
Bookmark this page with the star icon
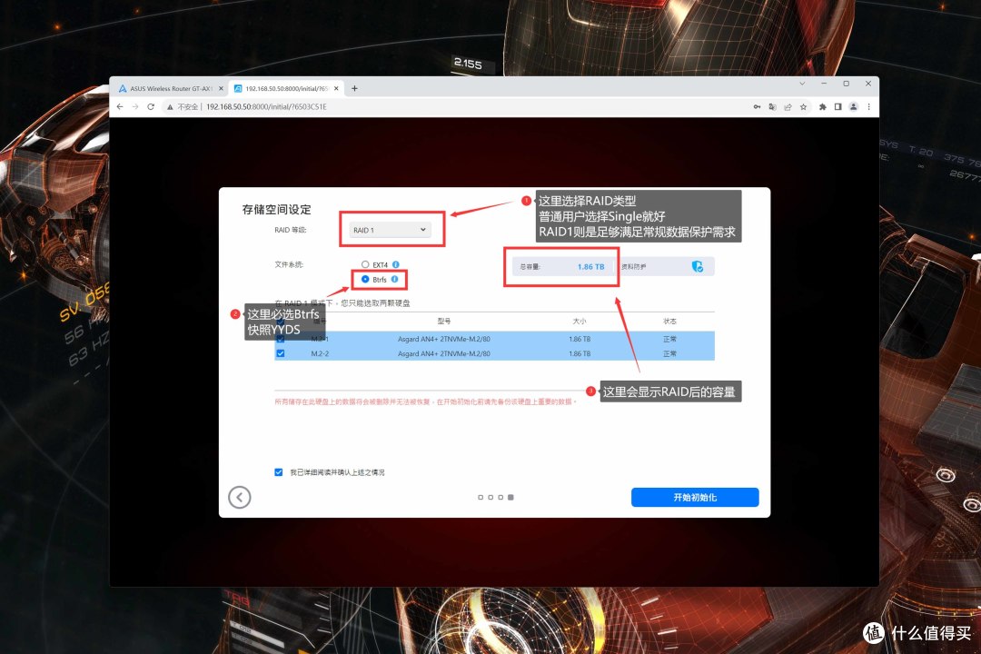click(x=803, y=107)
